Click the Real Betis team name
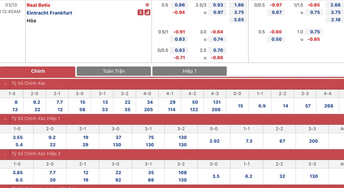Screen dimensions: 344x188 click(x=38, y=5)
